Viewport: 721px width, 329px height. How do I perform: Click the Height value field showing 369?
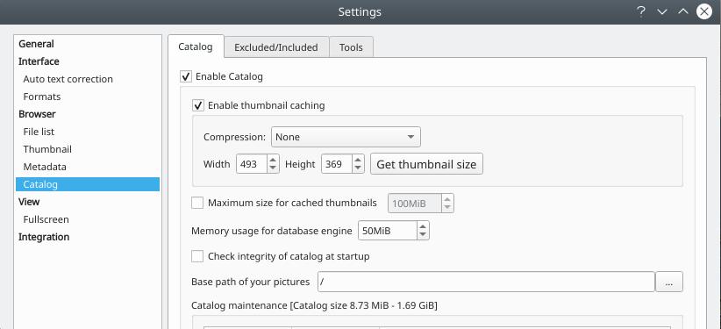click(337, 164)
